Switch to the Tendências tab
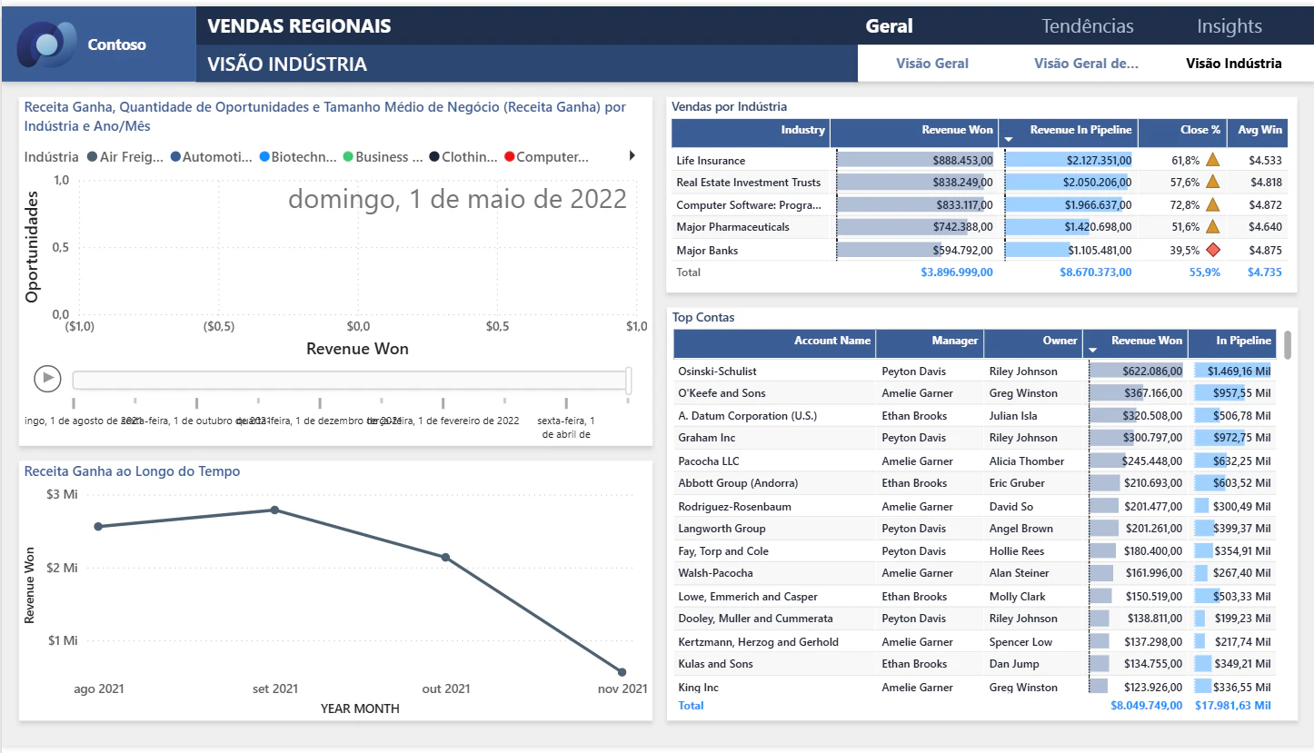The image size is (1314, 753). click(x=1088, y=25)
